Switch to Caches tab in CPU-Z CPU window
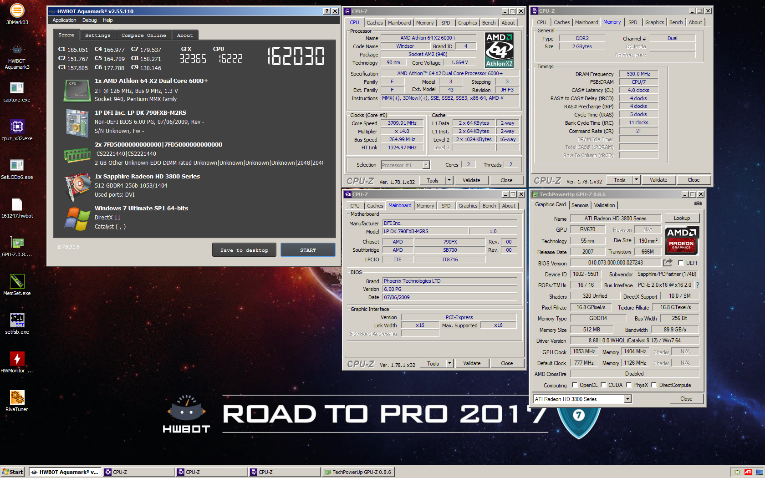This screenshot has width=765, height=478. [x=374, y=23]
